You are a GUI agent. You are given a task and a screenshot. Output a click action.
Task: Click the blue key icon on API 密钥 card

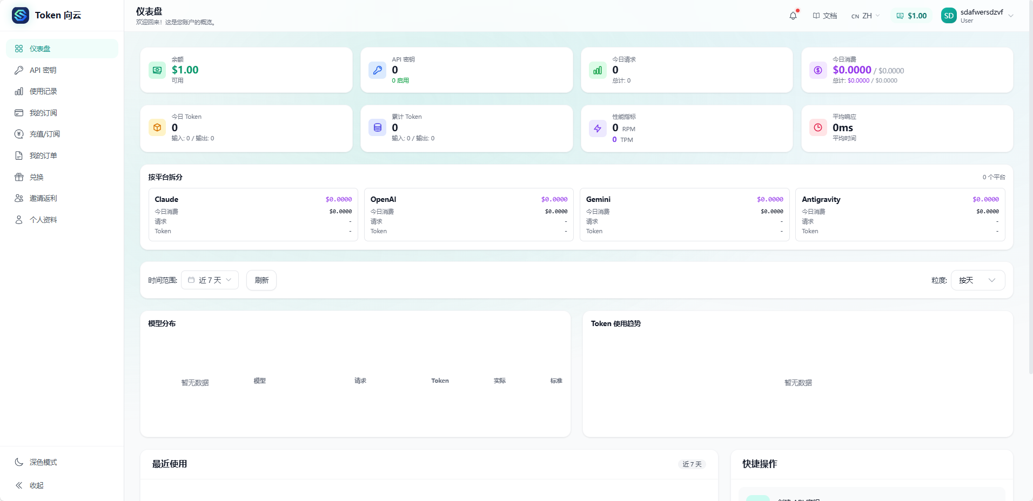coord(378,70)
